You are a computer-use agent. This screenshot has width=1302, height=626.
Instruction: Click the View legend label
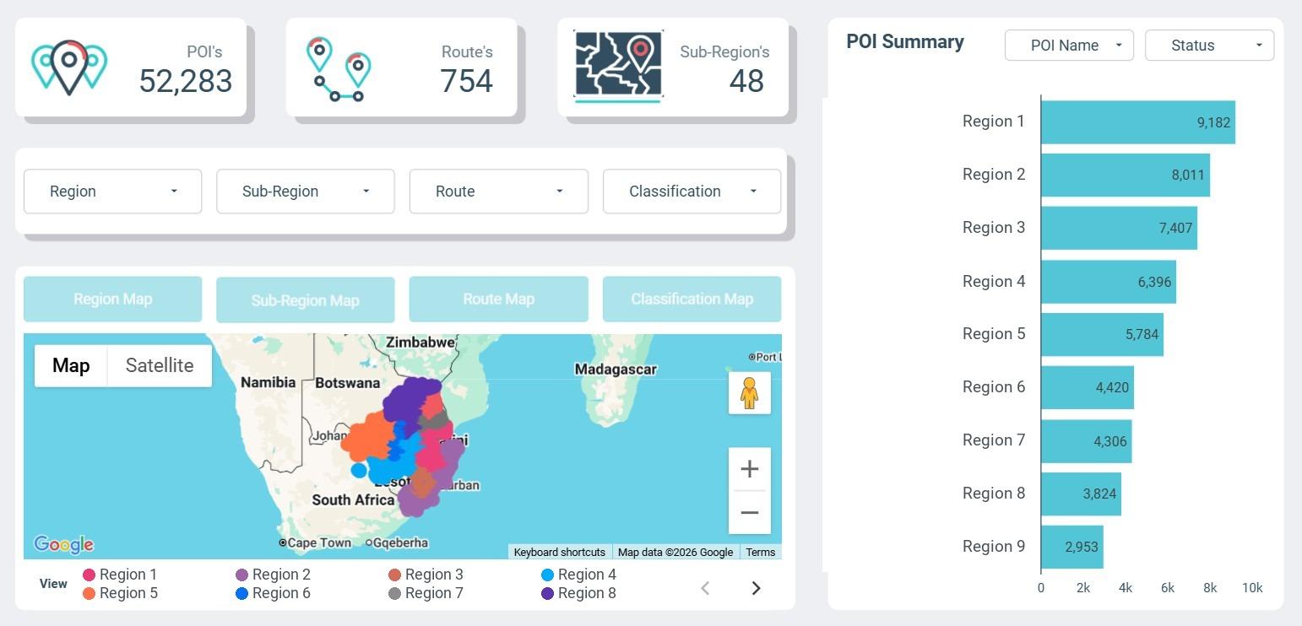coord(53,584)
